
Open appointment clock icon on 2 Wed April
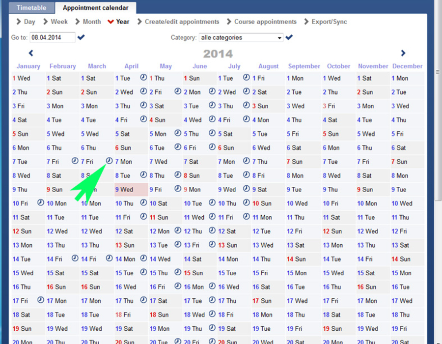point(143,91)
